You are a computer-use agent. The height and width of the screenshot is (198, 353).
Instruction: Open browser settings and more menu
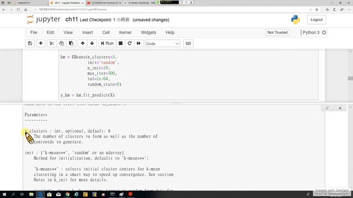click(349, 10)
